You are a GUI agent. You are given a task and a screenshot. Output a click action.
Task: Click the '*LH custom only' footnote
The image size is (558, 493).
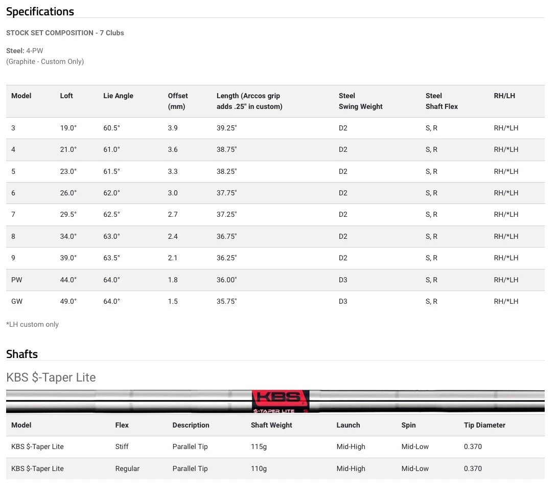[32, 324]
